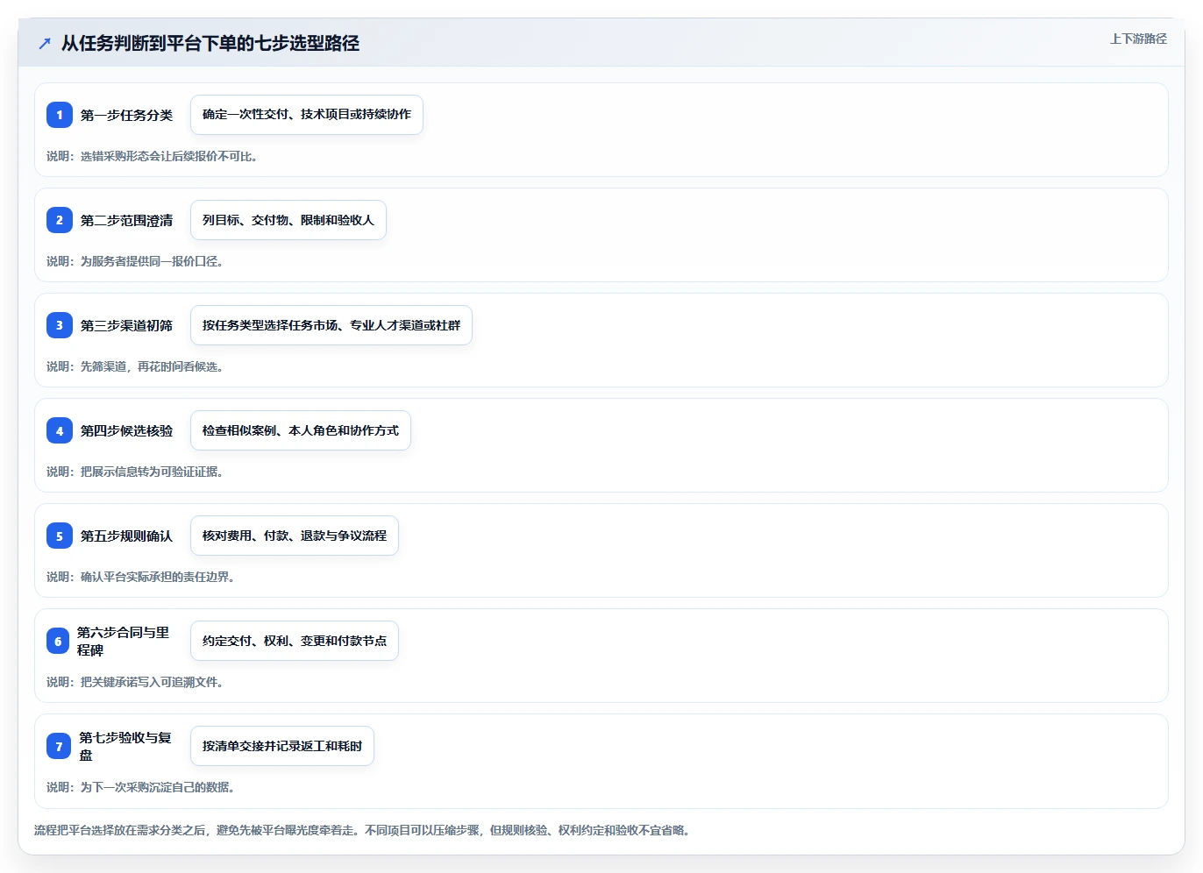Click step number badge 1
The image size is (1203, 873).
pyautogui.click(x=60, y=115)
